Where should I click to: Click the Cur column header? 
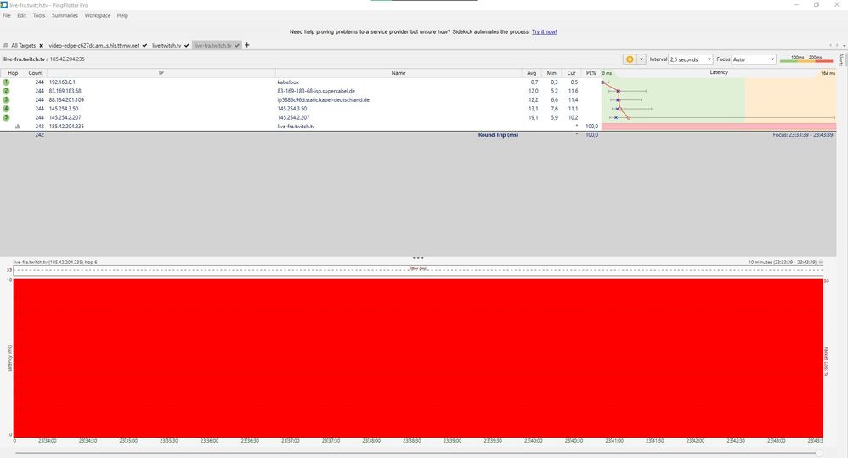tap(571, 73)
